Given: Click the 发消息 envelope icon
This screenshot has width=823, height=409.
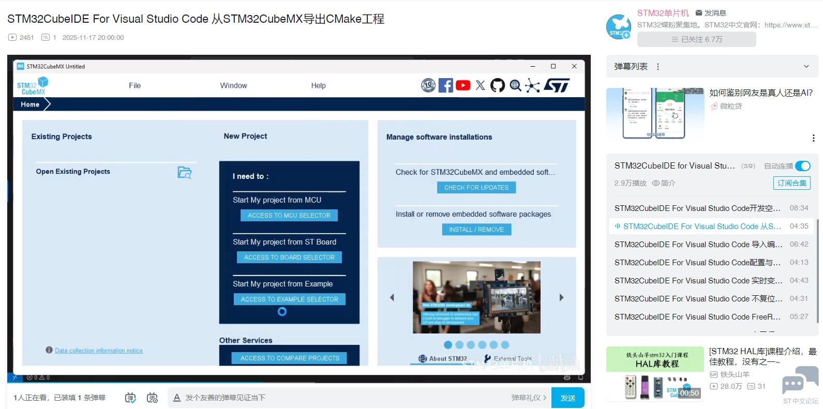Looking at the screenshot, I should (x=699, y=13).
